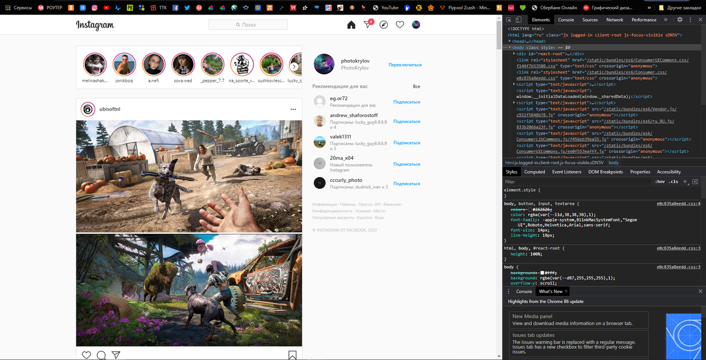Toggle :hov element state panel
This screenshot has width=706, height=360.
[x=660, y=182]
